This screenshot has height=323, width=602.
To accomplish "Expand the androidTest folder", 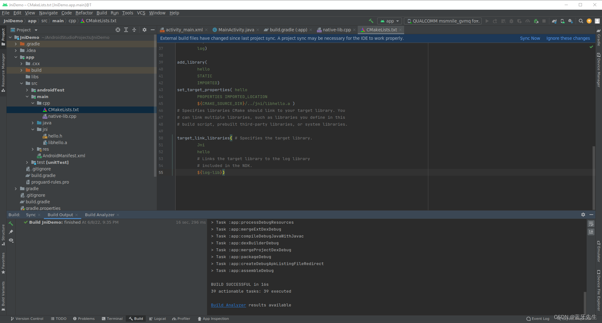I will (27, 90).
